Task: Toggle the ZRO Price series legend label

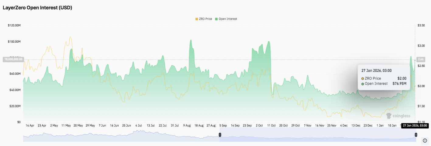Action: [205, 19]
